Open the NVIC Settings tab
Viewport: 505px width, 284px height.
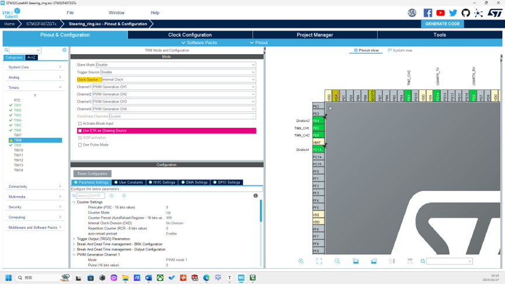tap(162, 183)
